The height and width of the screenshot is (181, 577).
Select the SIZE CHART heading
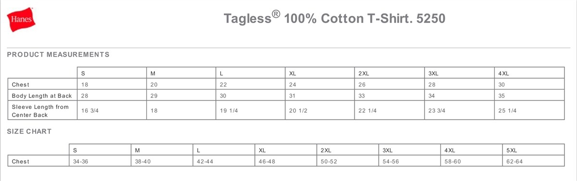tap(29, 131)
